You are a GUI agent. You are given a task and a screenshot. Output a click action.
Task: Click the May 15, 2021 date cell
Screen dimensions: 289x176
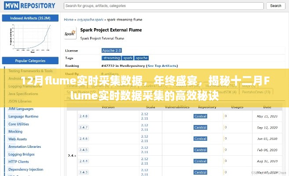267,116
